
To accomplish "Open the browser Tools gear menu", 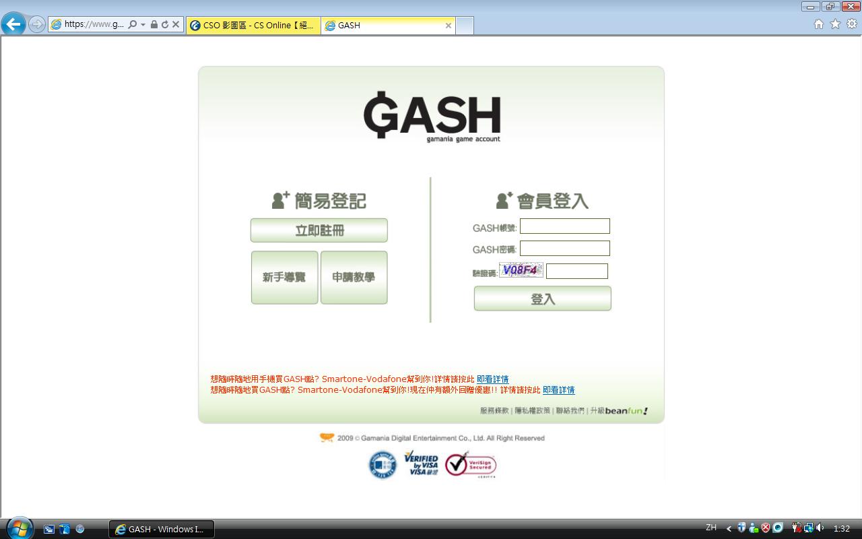I will coord(852,24).
